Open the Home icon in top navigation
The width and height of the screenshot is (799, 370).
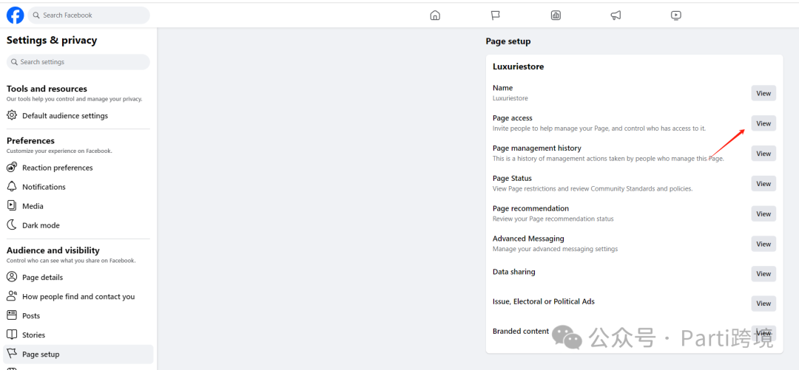tap(435, 16)
